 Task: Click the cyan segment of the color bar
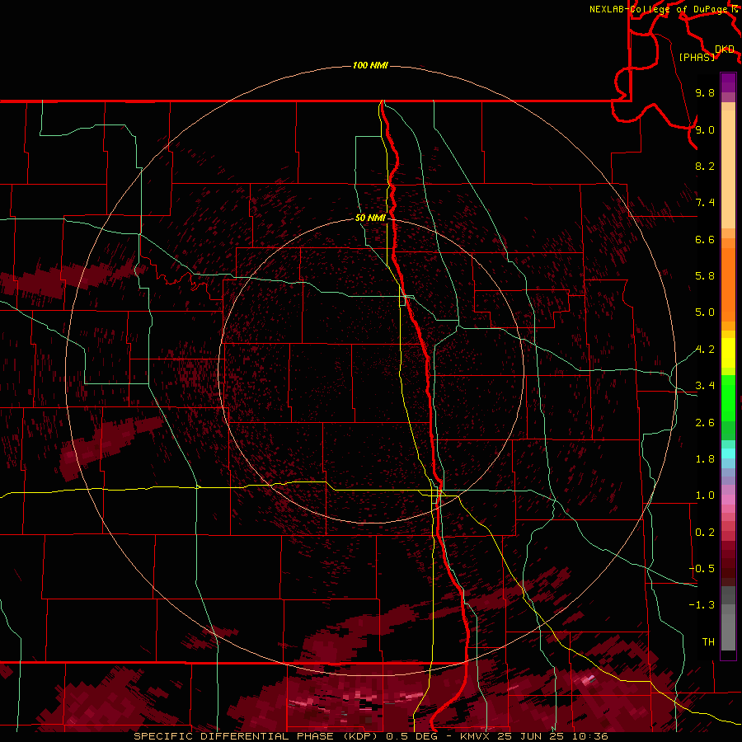tap(728, 453)
